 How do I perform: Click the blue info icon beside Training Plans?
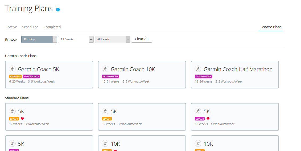coord(58,9)
